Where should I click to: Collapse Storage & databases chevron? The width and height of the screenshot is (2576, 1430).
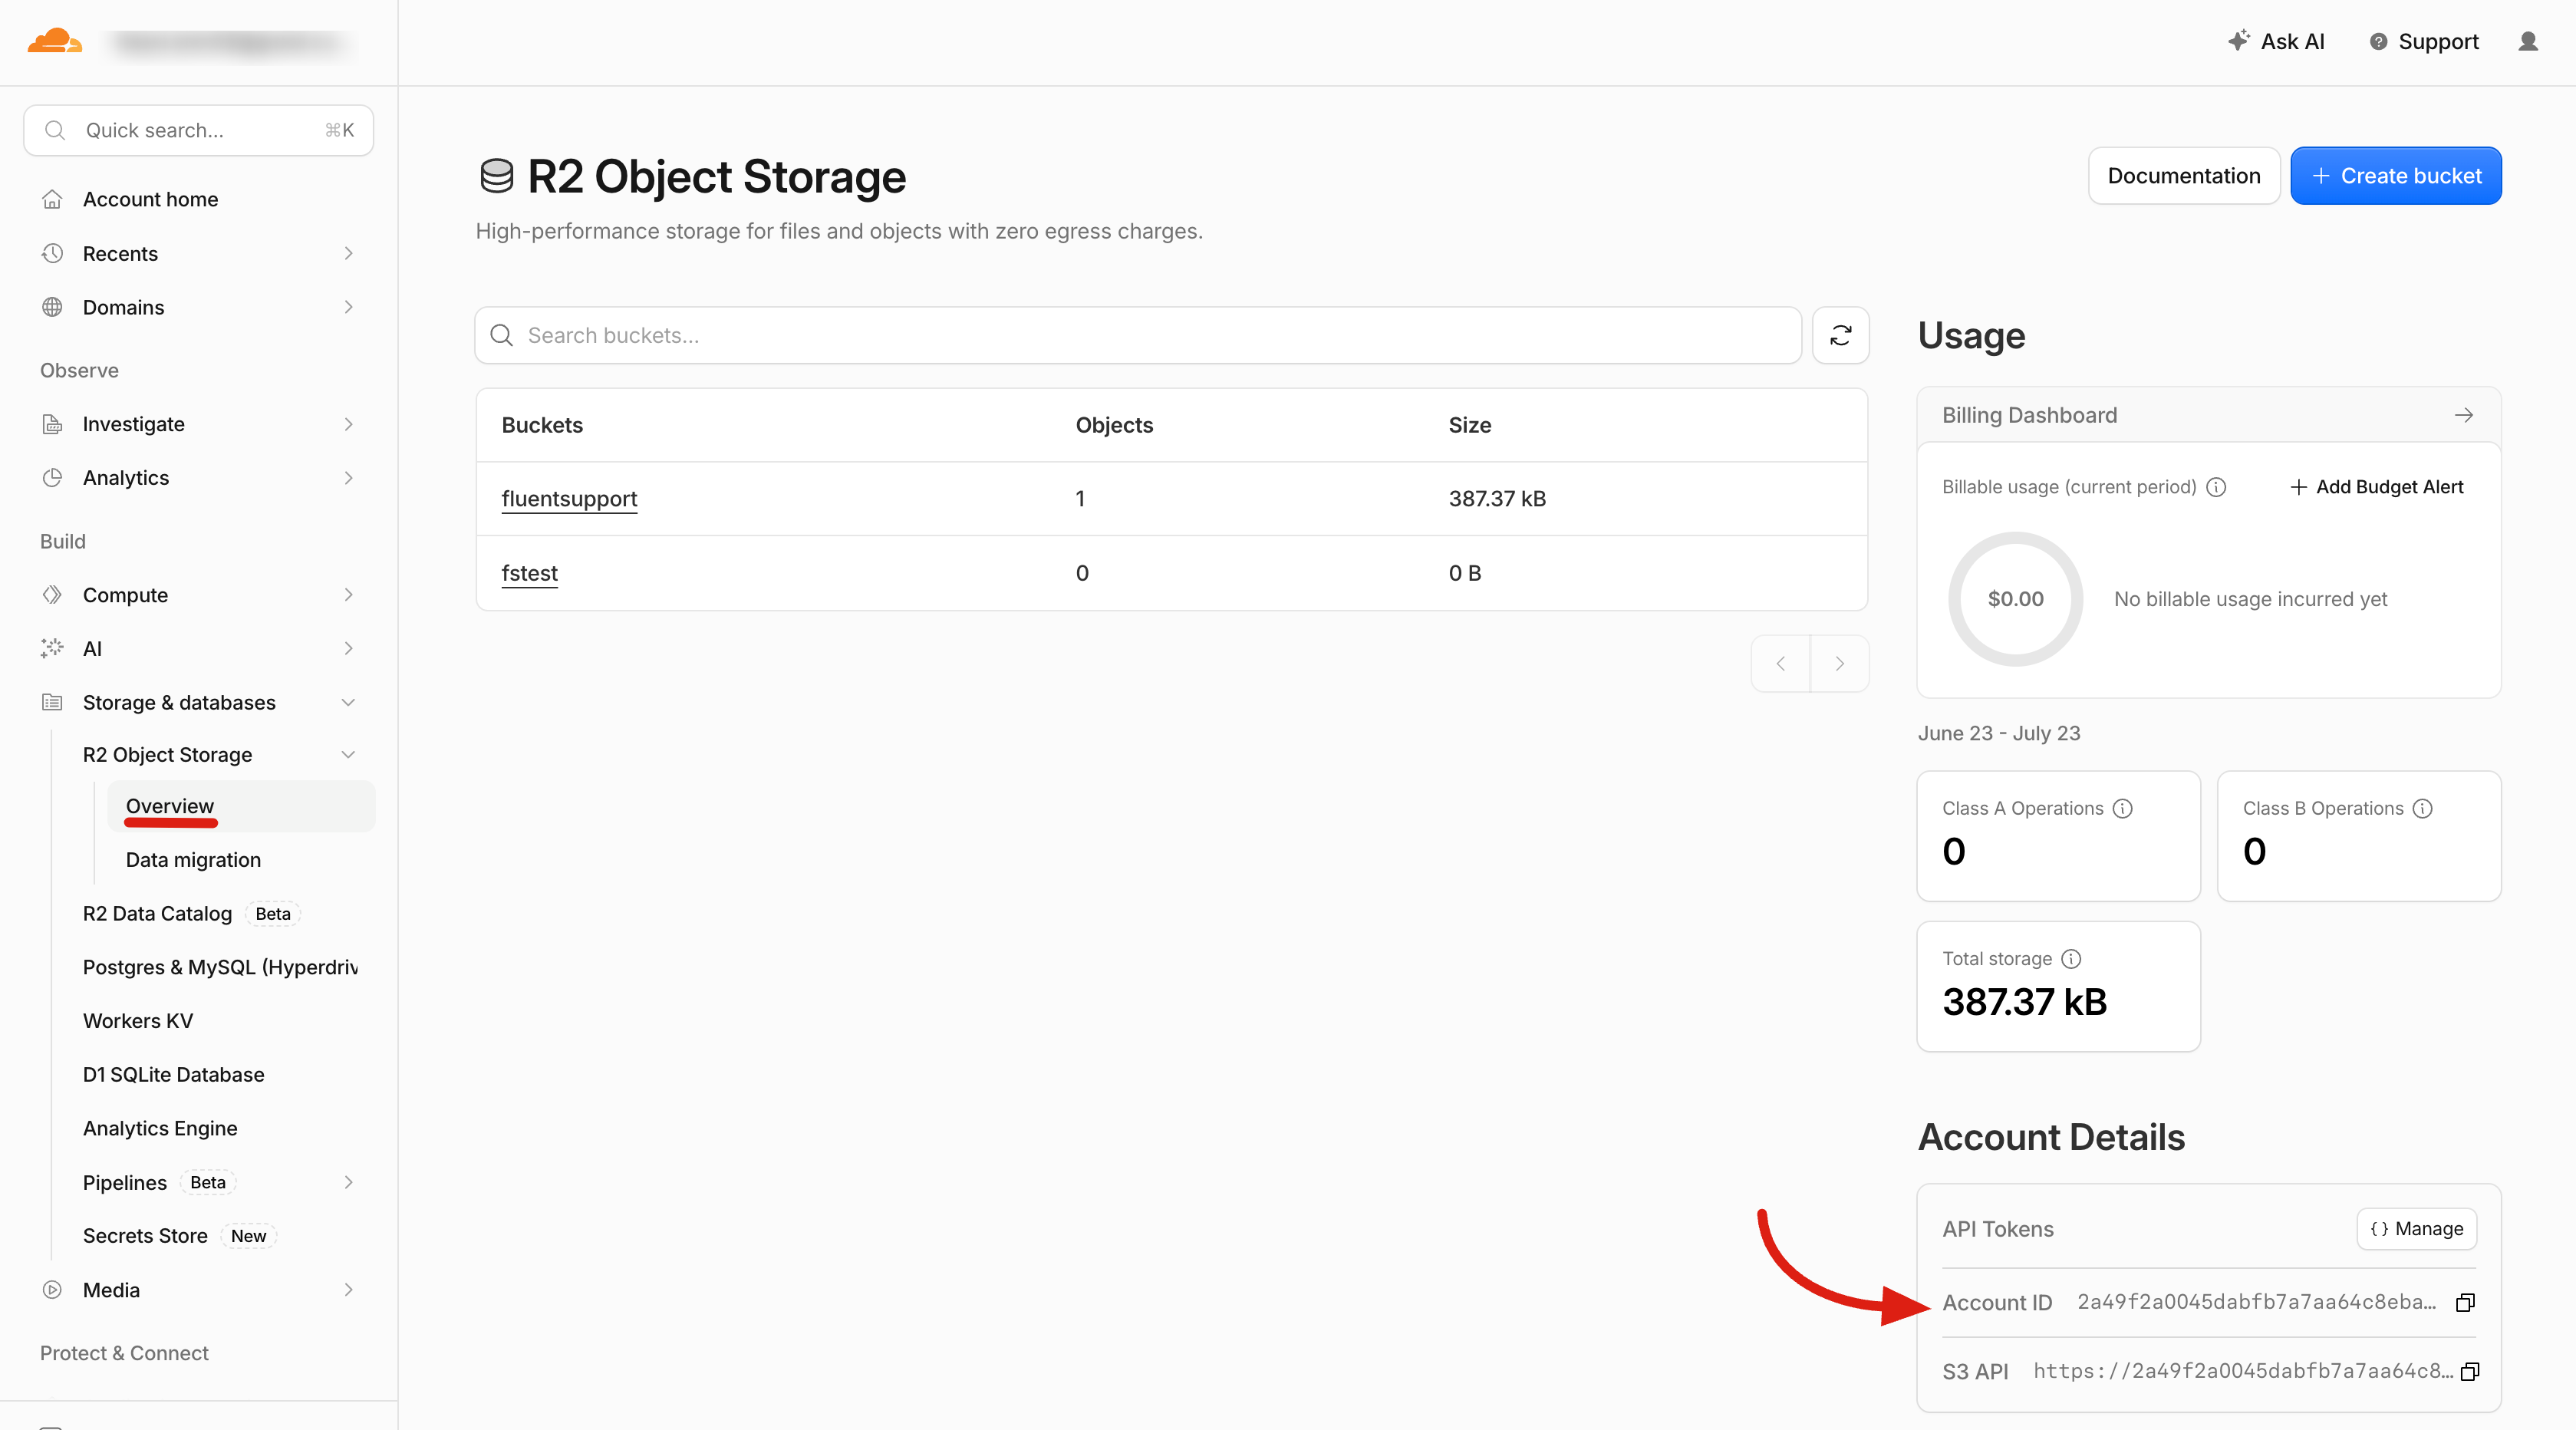point(348,702)
